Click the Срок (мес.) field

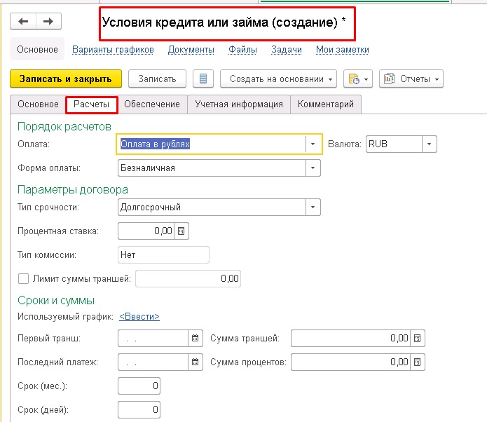[139, 386]
